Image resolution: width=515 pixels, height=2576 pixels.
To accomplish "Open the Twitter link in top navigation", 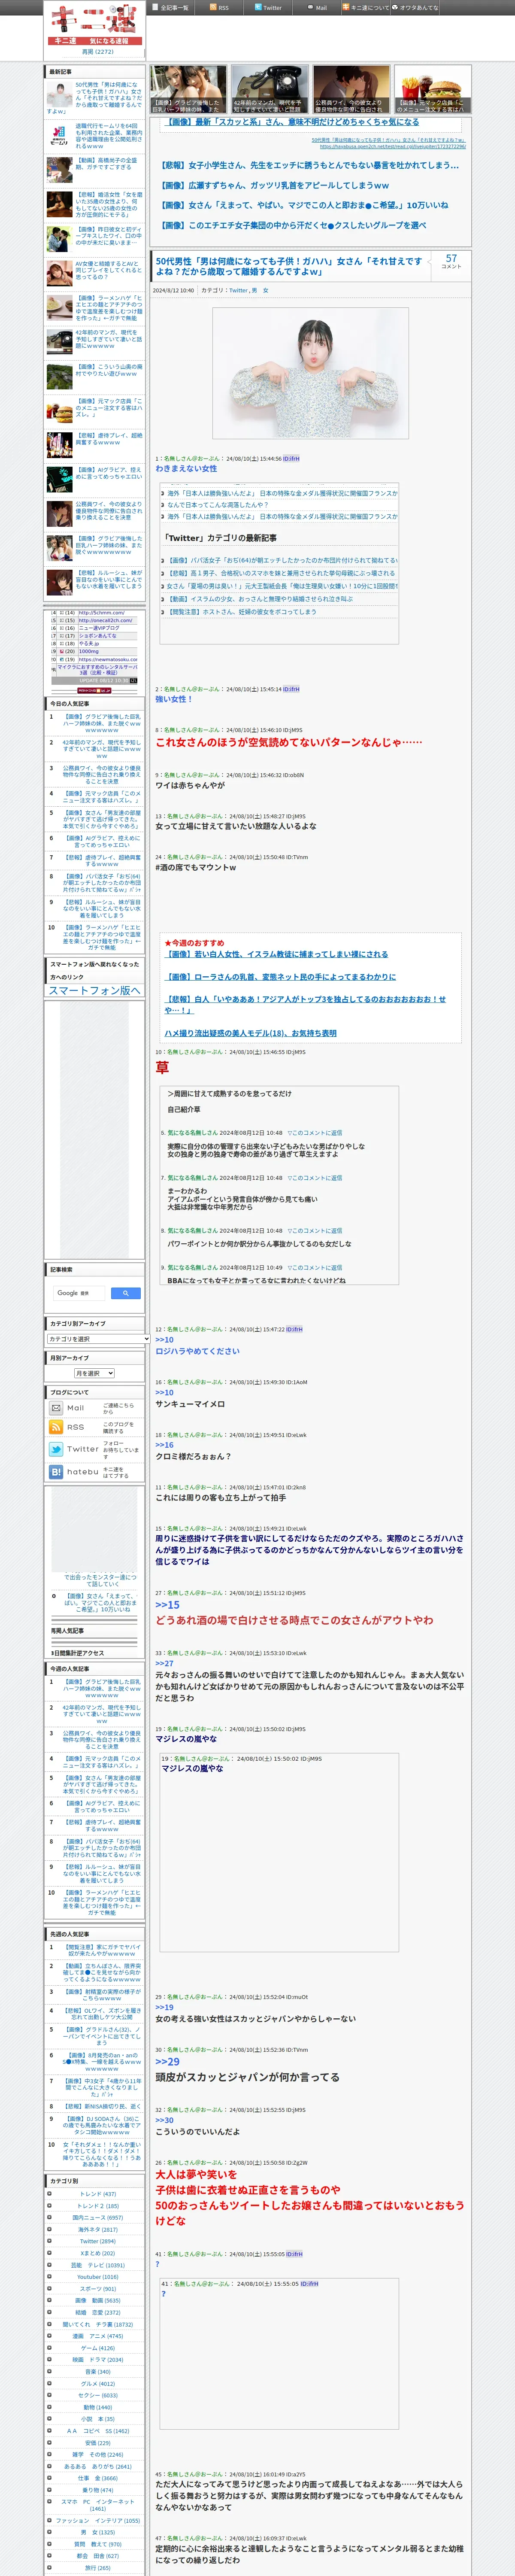I will point(268,7).
